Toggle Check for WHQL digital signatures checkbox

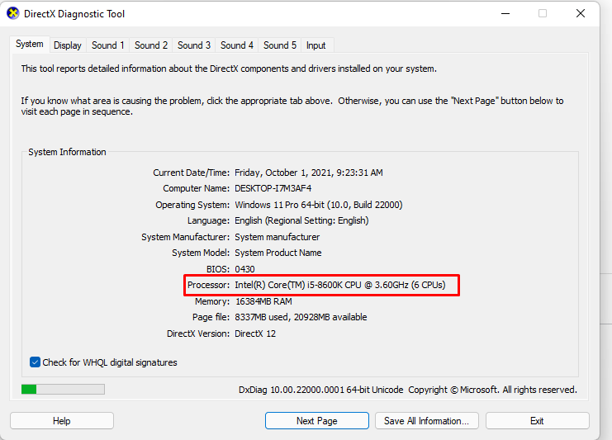pyautogui.click(x=35, y=362)
